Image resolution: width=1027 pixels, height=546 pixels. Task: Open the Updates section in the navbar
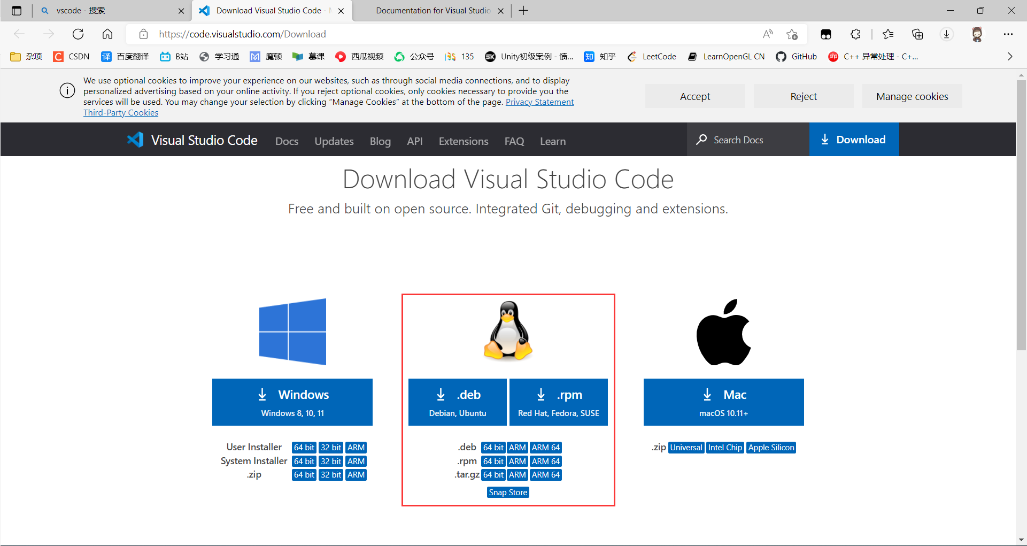coord(334,141)
